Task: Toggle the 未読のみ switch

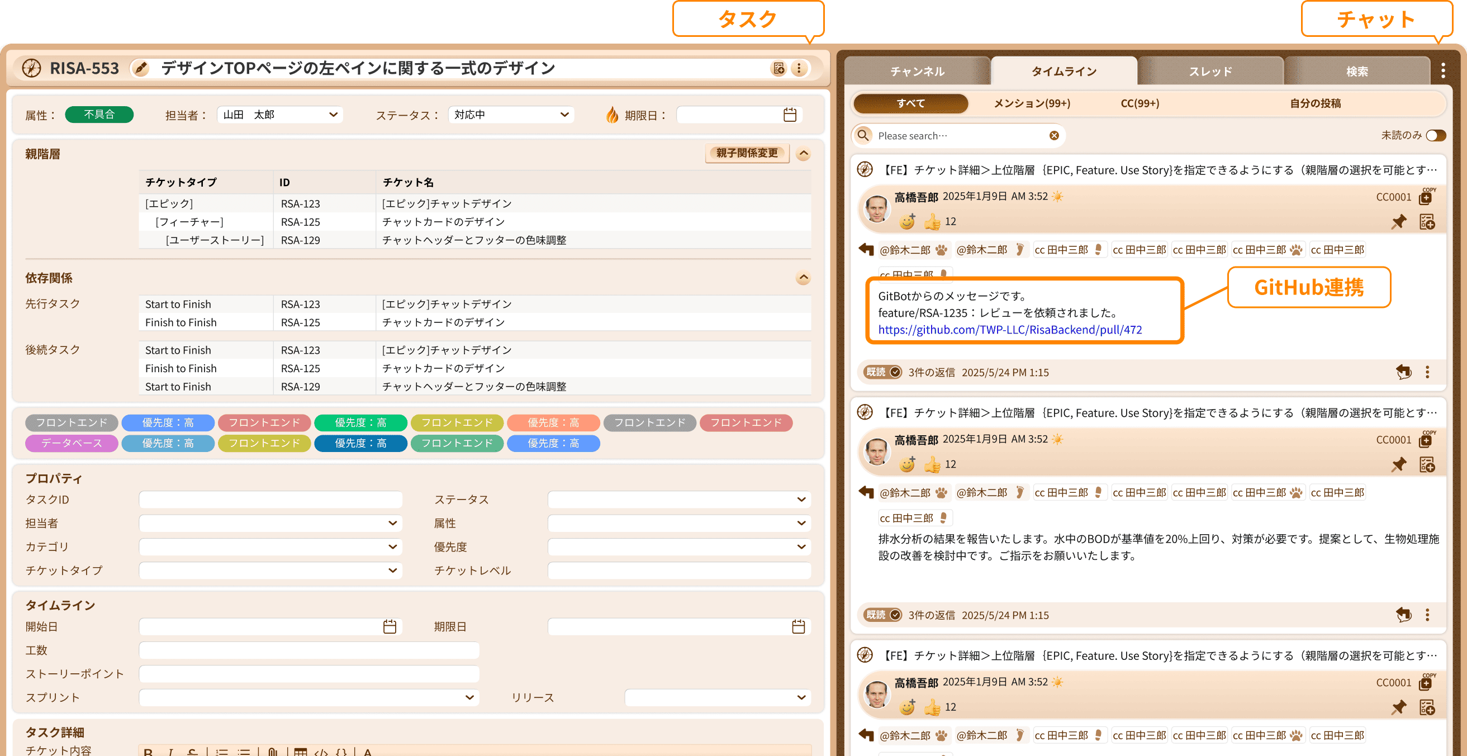Action: (x=1435, y=135)
